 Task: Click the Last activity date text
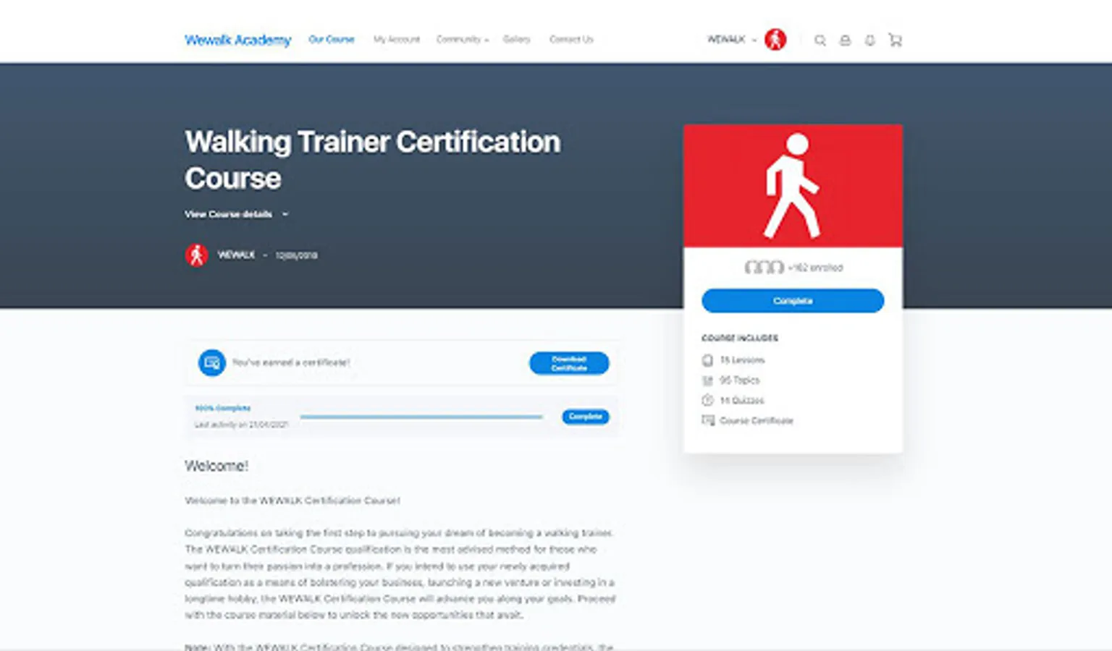tap(242, 425)
